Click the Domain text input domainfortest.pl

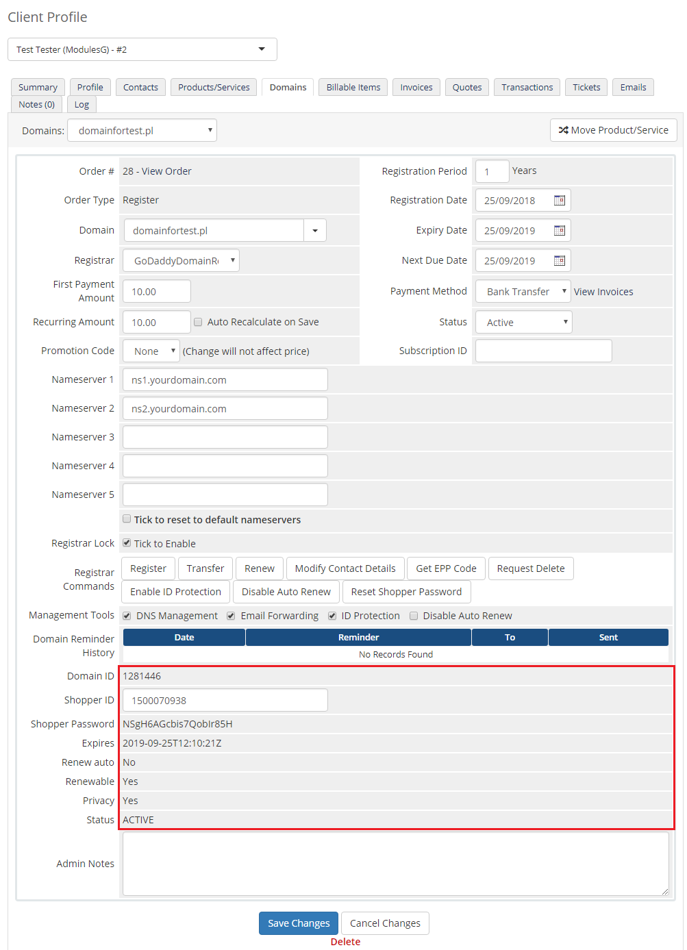click(214, 230)
